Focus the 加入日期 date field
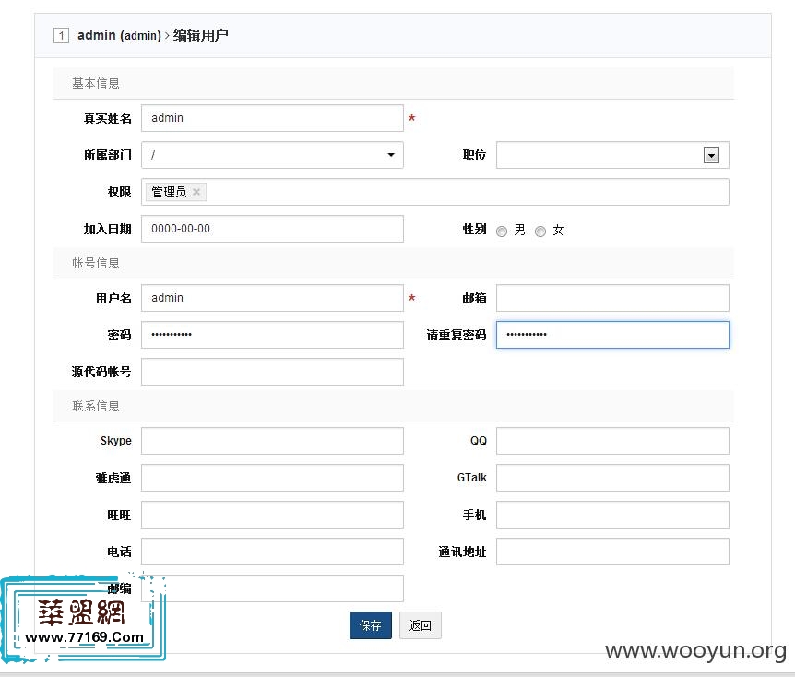Screen dimensions: 795x677 tap(272, 229)
